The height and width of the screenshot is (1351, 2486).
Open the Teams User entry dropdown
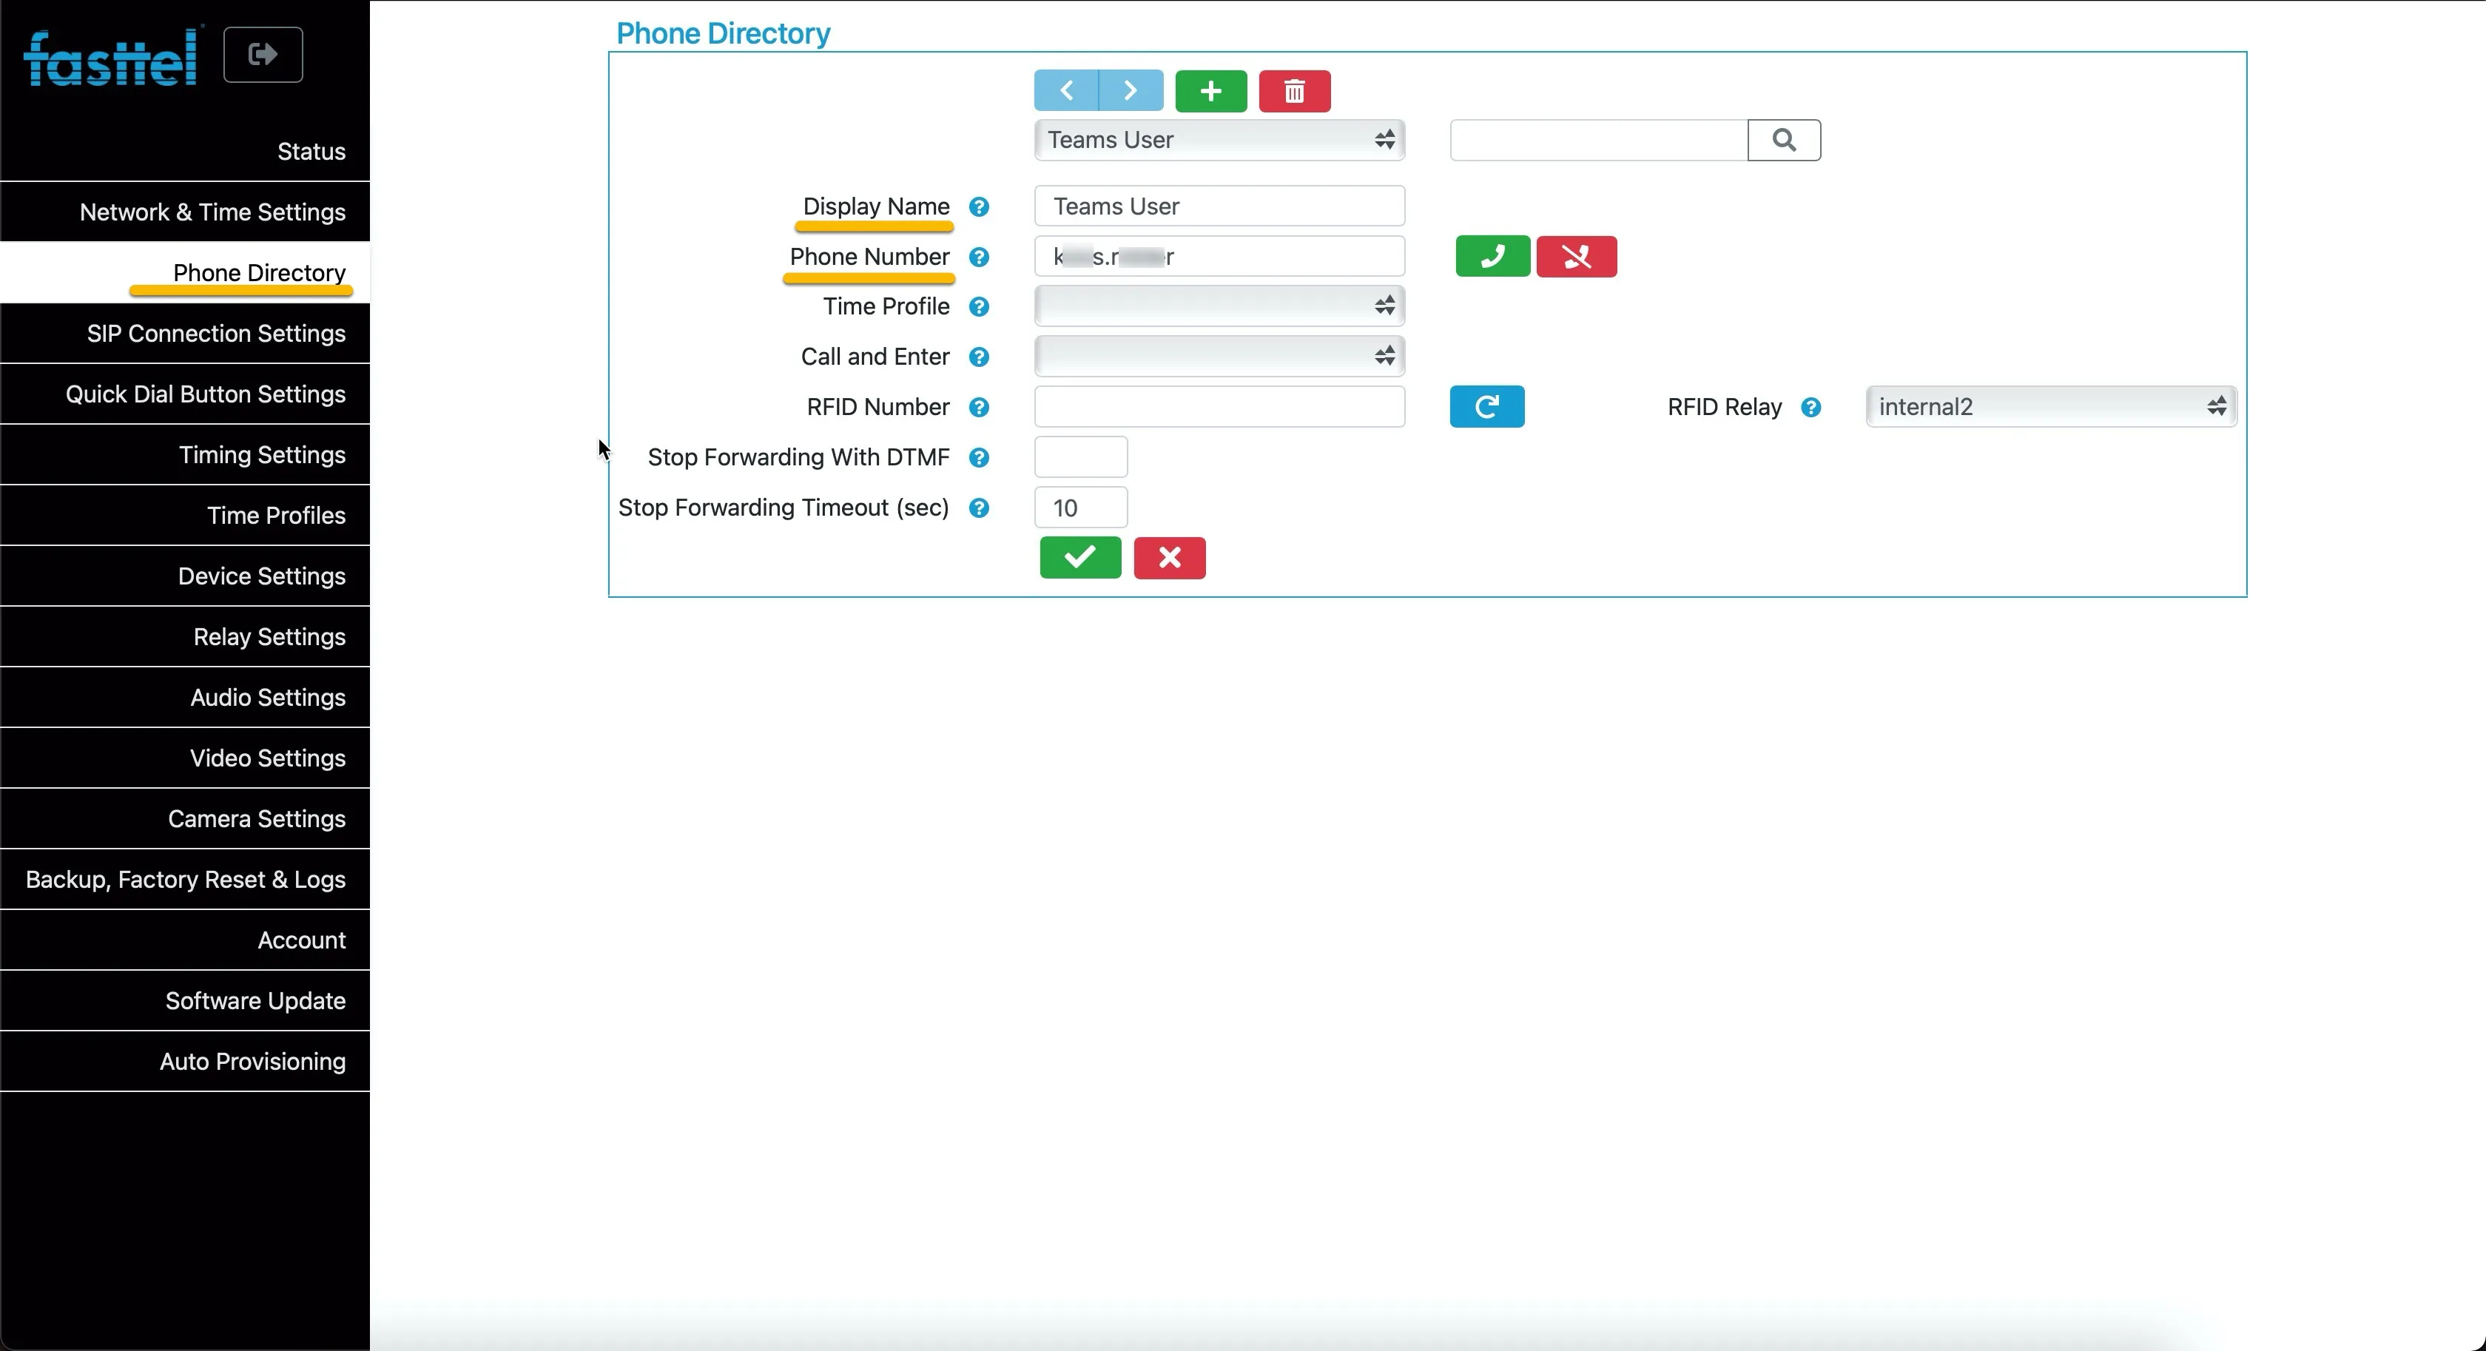pos(1220,140)
